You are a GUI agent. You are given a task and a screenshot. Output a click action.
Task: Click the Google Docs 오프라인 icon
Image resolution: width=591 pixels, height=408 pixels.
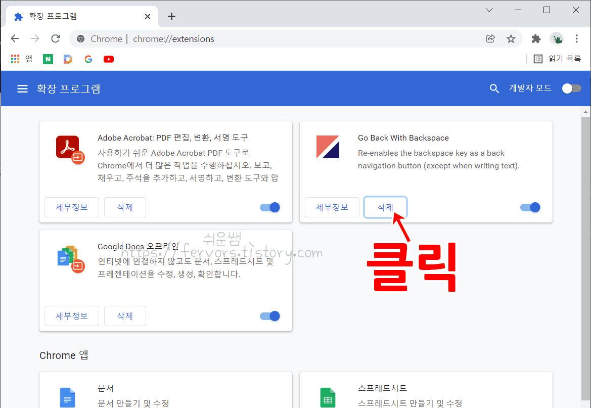71,259
